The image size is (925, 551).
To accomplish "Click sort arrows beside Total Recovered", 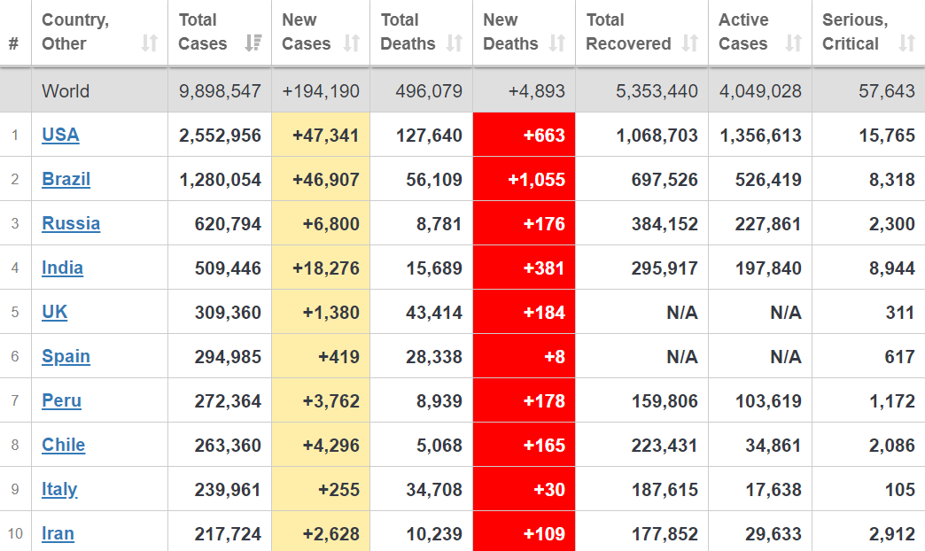I will [x=690, y=43].
